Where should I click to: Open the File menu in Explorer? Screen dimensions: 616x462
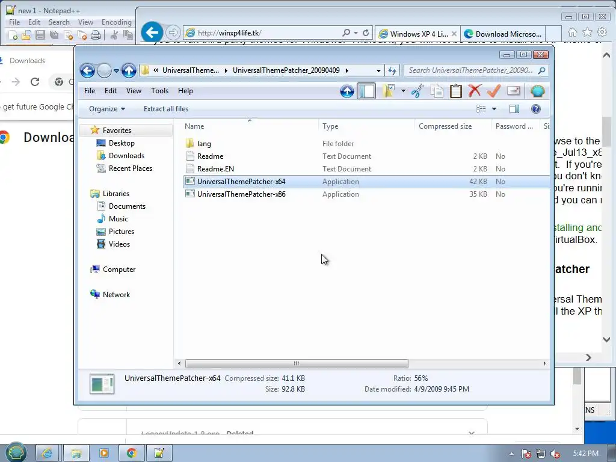pyautogui.click(x=90, y=91)
